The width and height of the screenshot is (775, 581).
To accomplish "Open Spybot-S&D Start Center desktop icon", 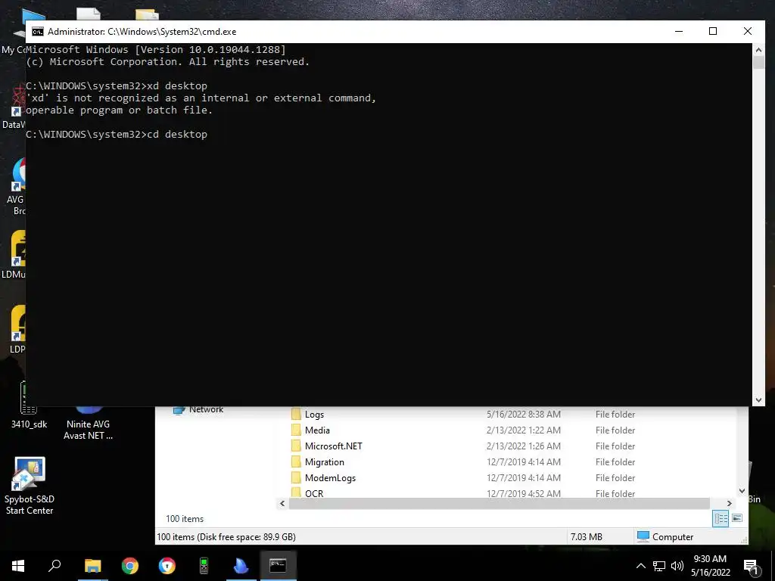I will [x=30, y=486].
